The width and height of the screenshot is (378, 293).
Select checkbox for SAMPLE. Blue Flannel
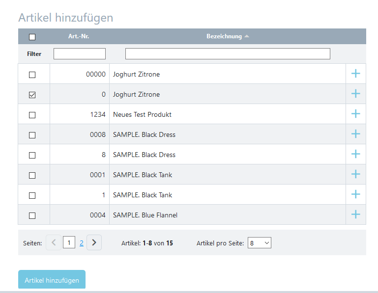(32, 215)
